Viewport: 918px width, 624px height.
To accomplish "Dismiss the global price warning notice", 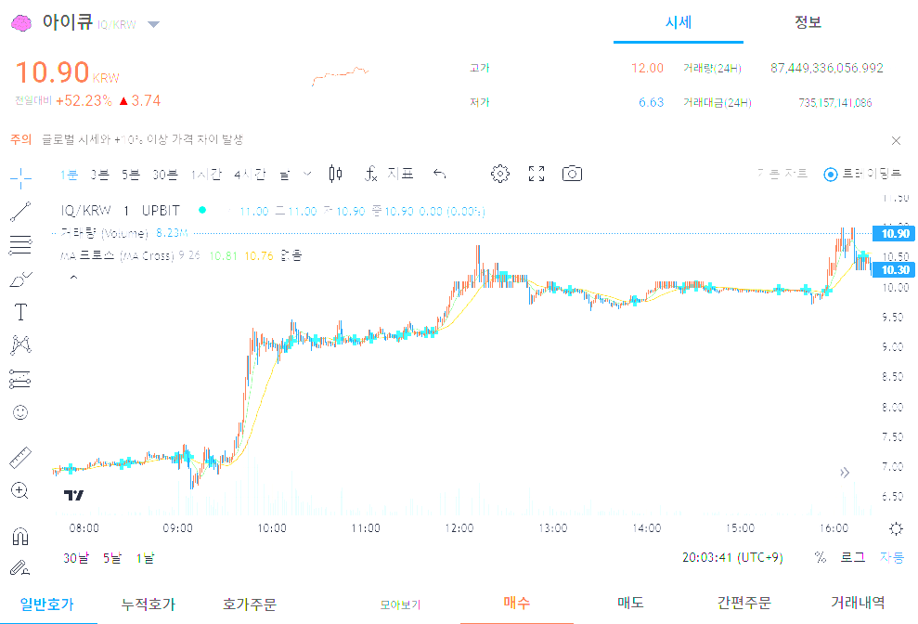I will pyautogui.click(x=896, y=140).
